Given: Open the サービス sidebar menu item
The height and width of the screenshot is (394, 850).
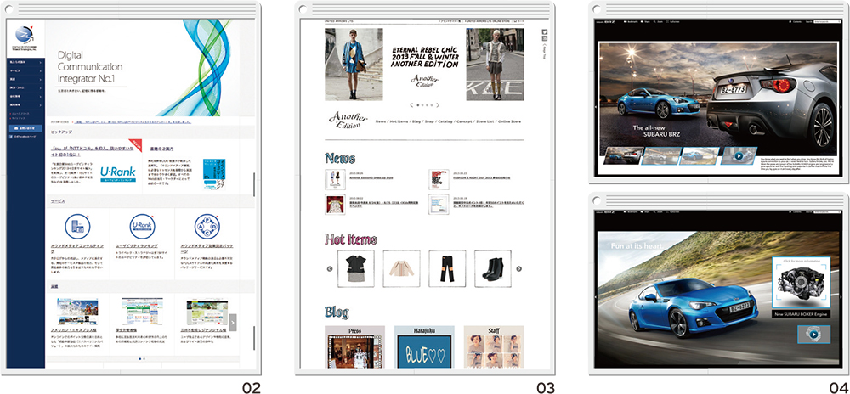Looking at the screenshot, I should pos(25,70).
